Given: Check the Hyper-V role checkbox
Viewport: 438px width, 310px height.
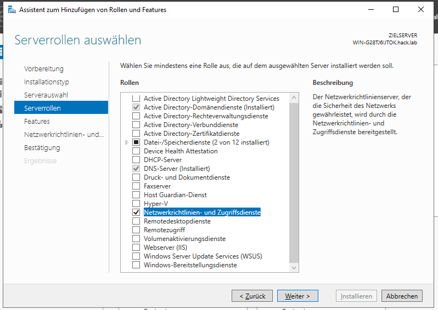Looking at the screenshot, I should point(136,204).
